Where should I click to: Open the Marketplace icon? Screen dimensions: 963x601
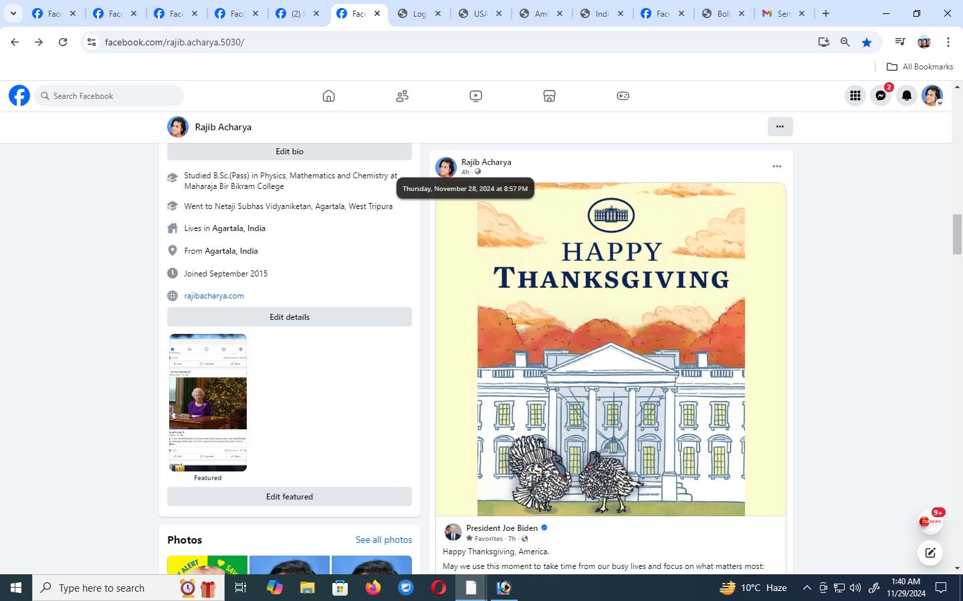coord(549,96)
